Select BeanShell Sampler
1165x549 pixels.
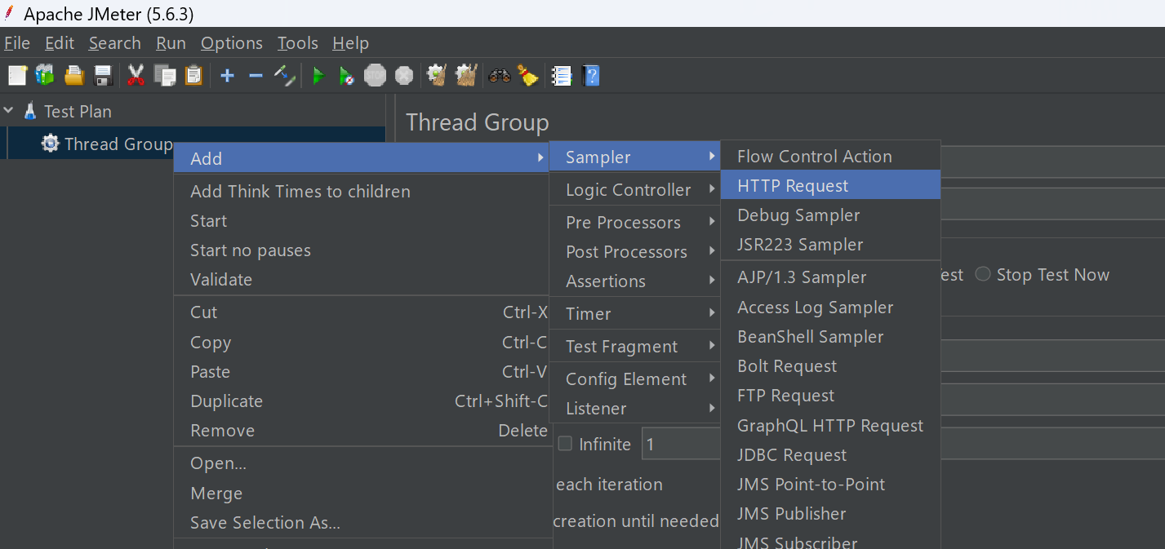(x=831, y=337)
